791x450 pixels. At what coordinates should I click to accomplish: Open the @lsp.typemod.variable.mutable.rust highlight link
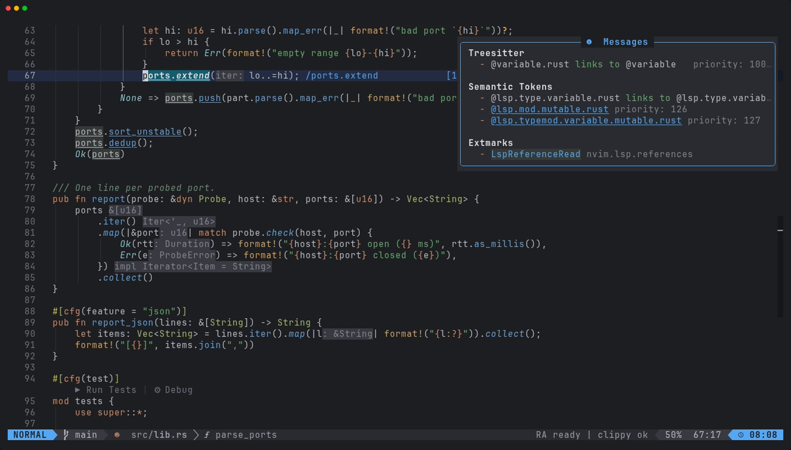pyautogui.click(x=586, y=120)
